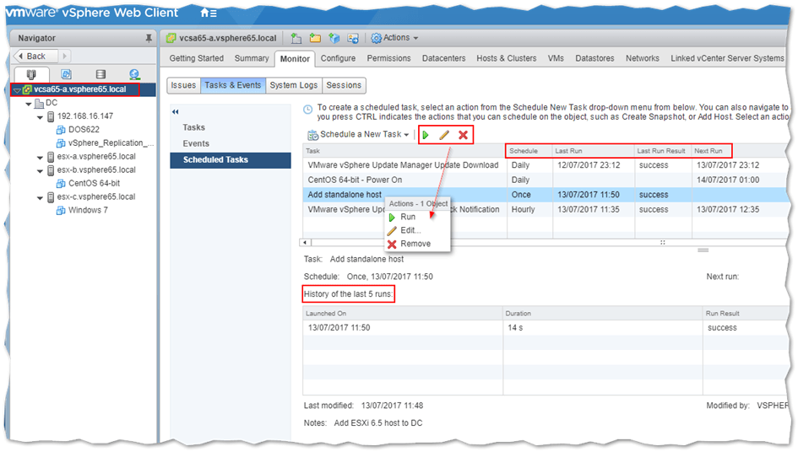Sort by the Last Run column header

coord(594,151)
